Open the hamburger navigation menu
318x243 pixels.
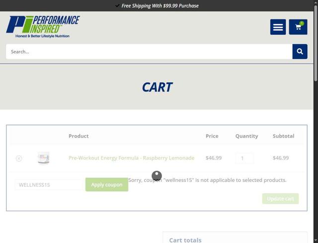278,27
